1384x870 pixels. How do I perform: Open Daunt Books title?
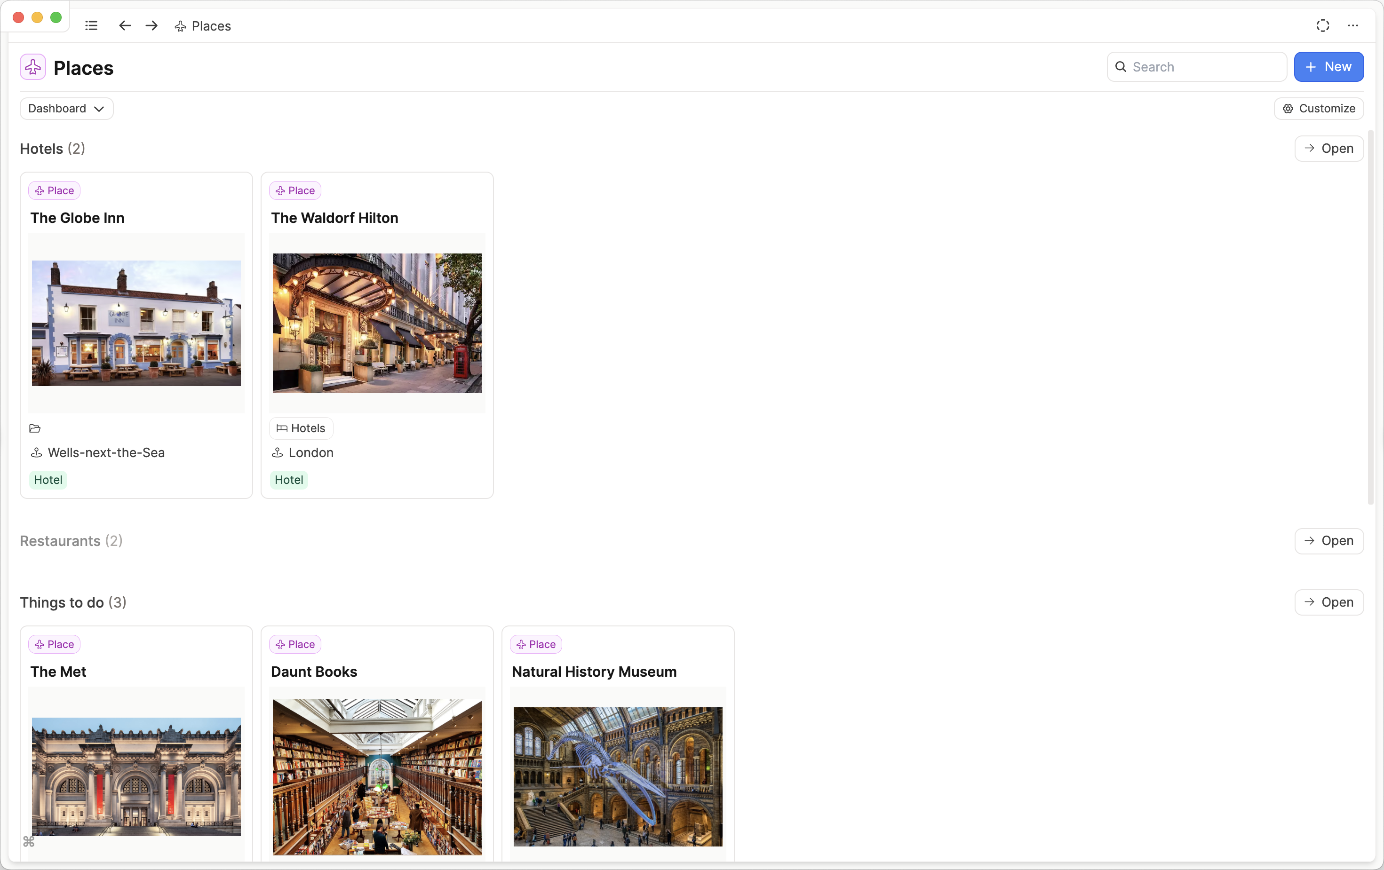[x=314, y=672]
